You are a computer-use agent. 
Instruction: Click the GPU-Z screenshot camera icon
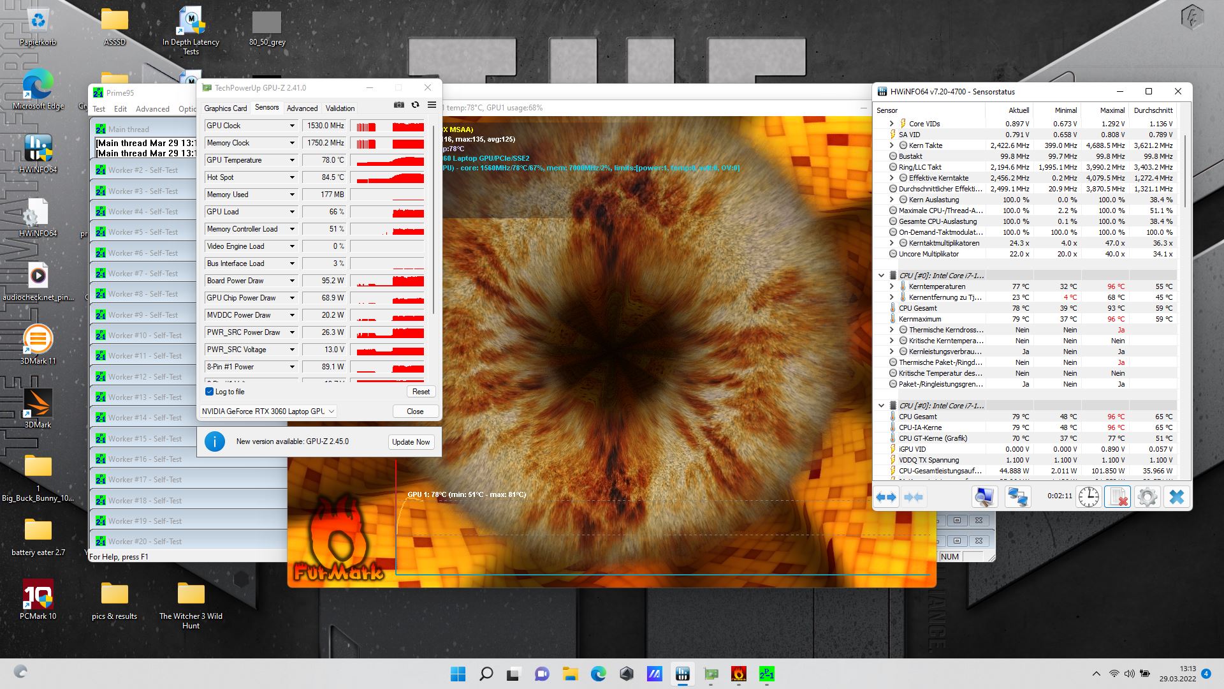[x=399, y=105]
